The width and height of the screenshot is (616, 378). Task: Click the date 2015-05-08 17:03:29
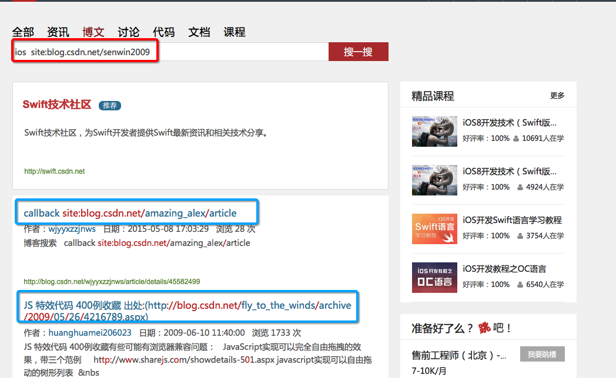(x=168, y=229)
